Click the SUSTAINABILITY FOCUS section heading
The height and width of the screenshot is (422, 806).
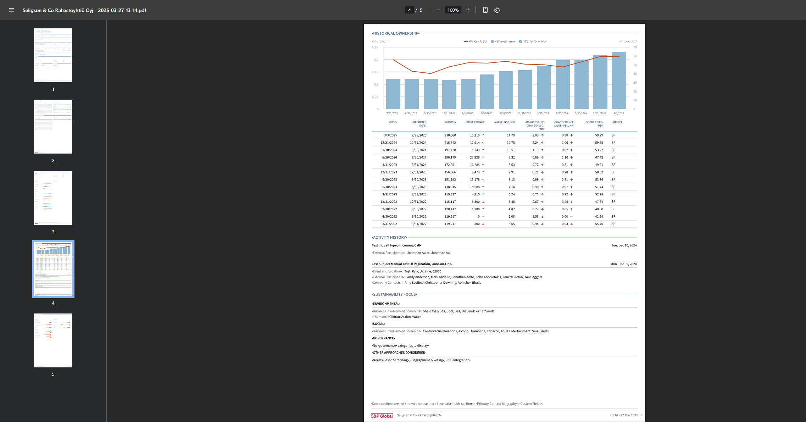tap(395, 294)
